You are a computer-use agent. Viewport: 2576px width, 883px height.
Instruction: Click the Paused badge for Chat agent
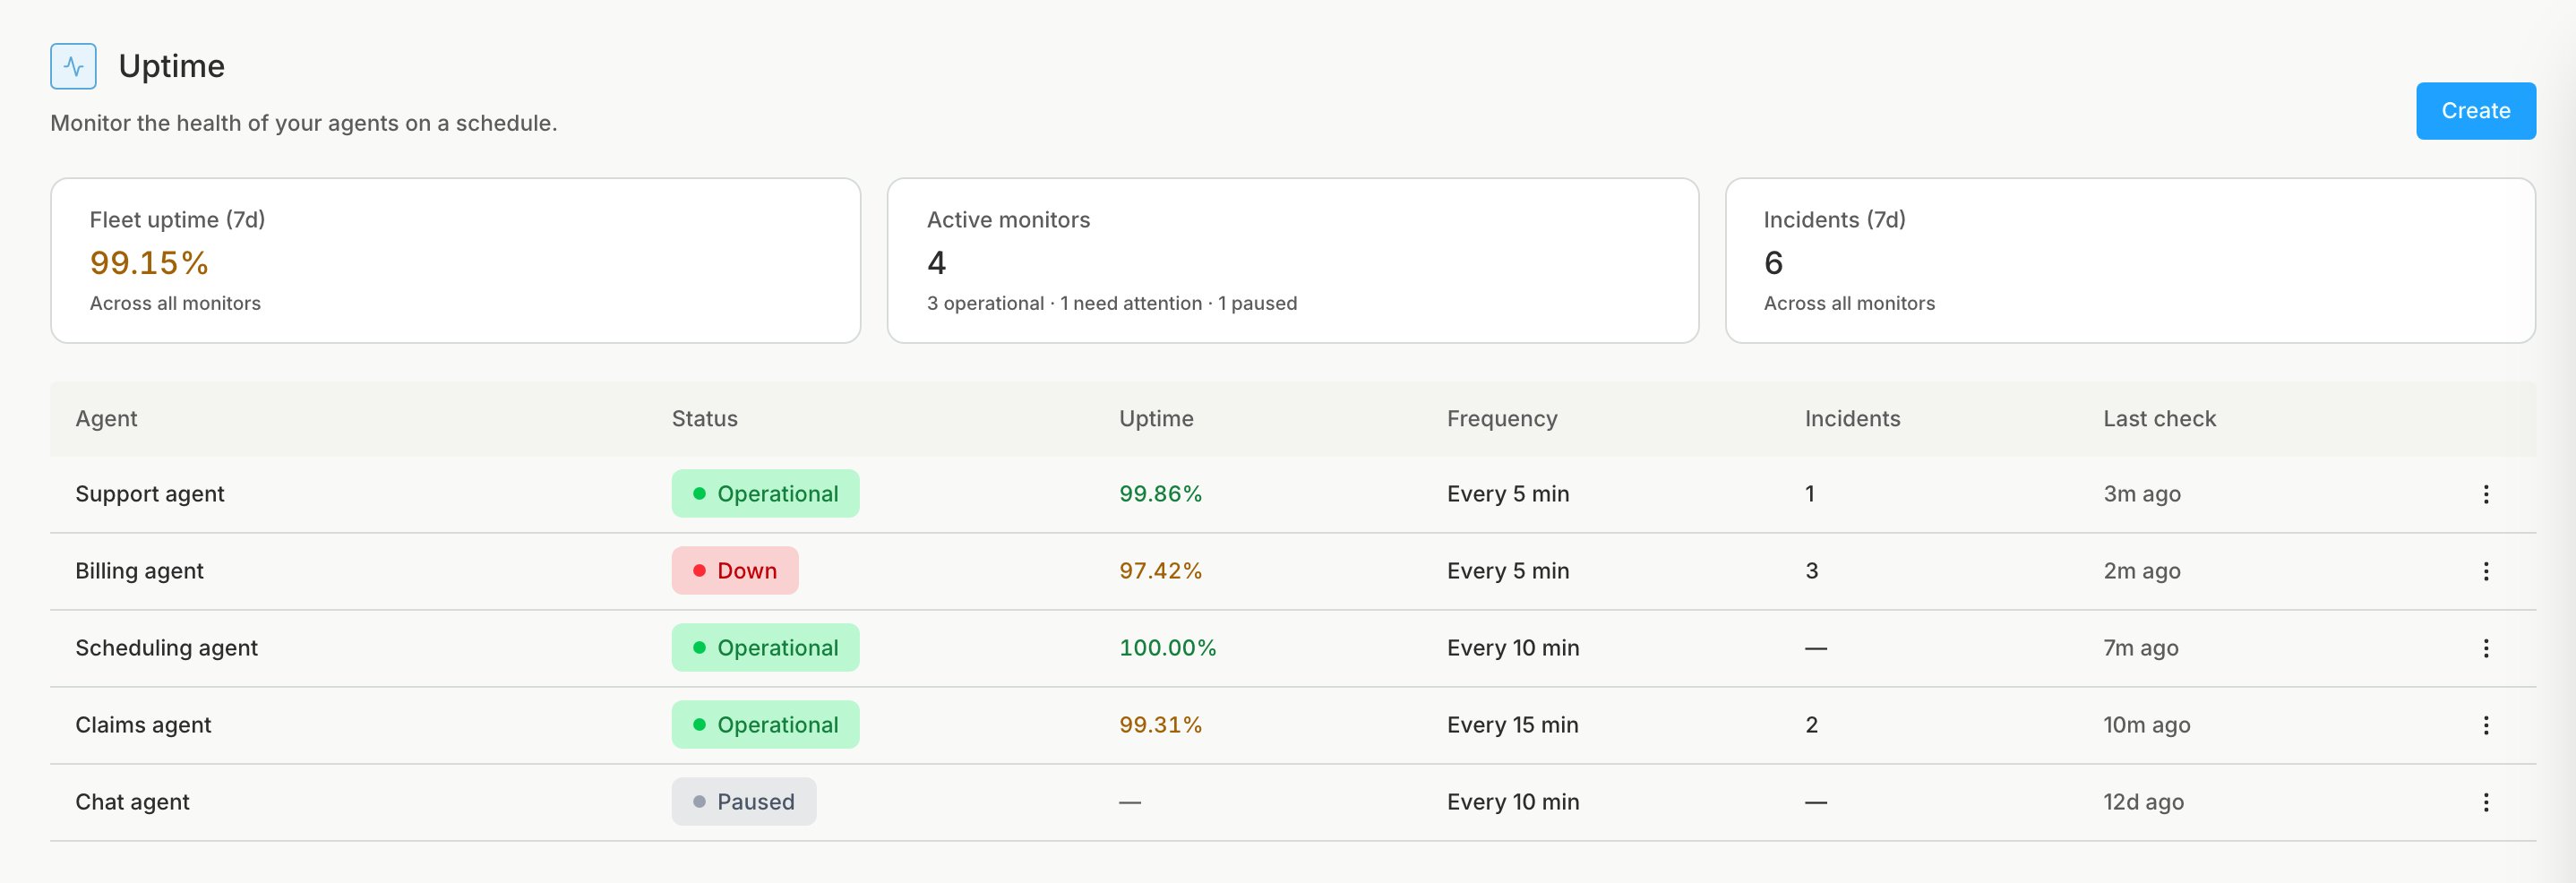pyautogui.click(x=744, y=802)
